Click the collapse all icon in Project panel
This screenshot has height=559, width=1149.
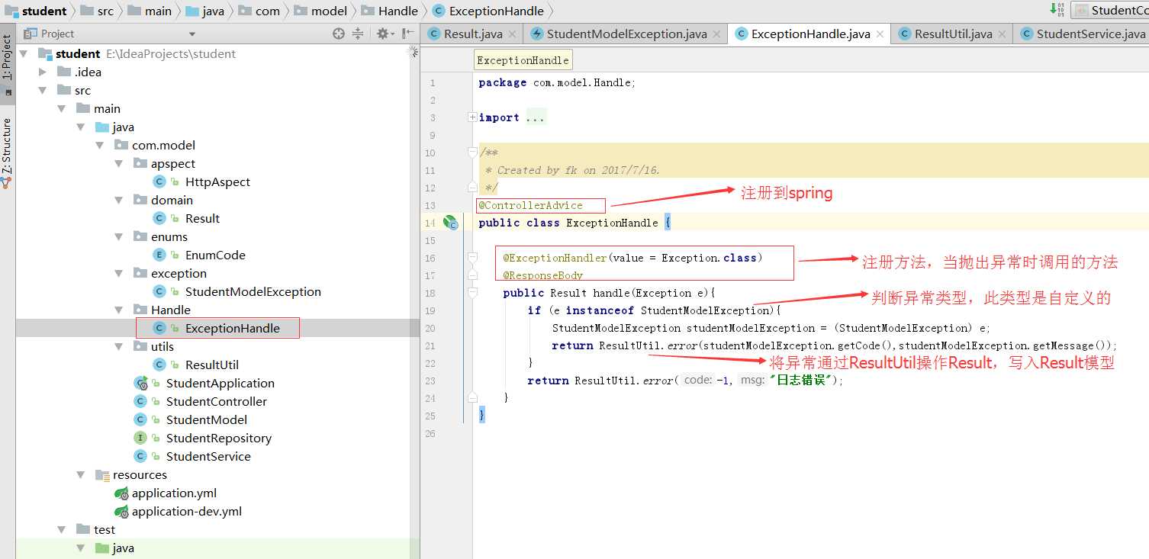[x=358, y=34]
